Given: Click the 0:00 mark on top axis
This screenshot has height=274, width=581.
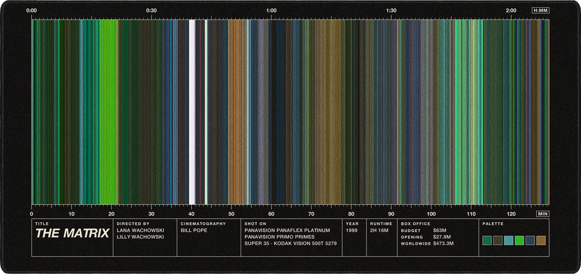Looking at the screenshot, I should (31, 10).
